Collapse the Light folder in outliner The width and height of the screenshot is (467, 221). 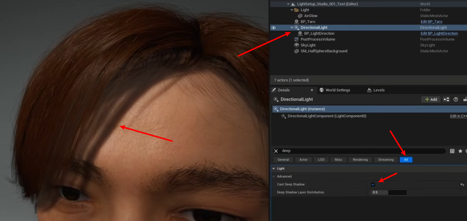tap(292, 10)
